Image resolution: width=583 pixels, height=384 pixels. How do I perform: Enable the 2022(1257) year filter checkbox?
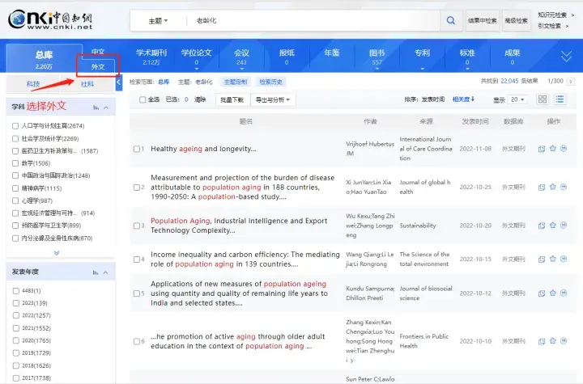point(16,314)
